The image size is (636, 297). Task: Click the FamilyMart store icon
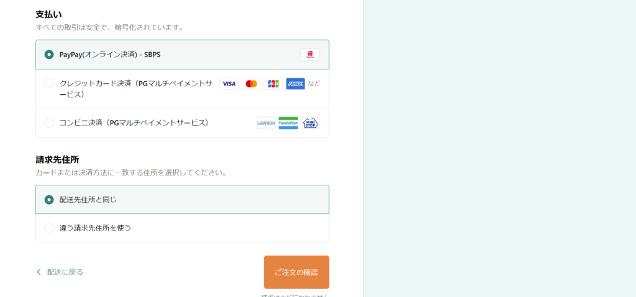[x=288, y=123]
